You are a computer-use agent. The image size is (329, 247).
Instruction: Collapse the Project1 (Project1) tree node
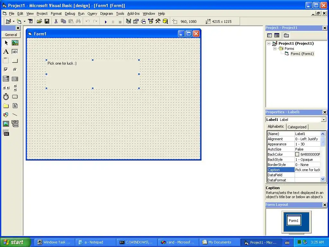click(x=269, y=43)
